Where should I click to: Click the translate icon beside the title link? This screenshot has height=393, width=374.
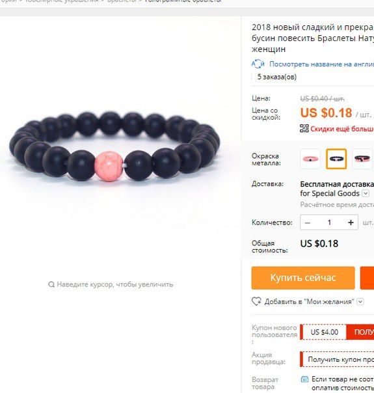point(258,64)
